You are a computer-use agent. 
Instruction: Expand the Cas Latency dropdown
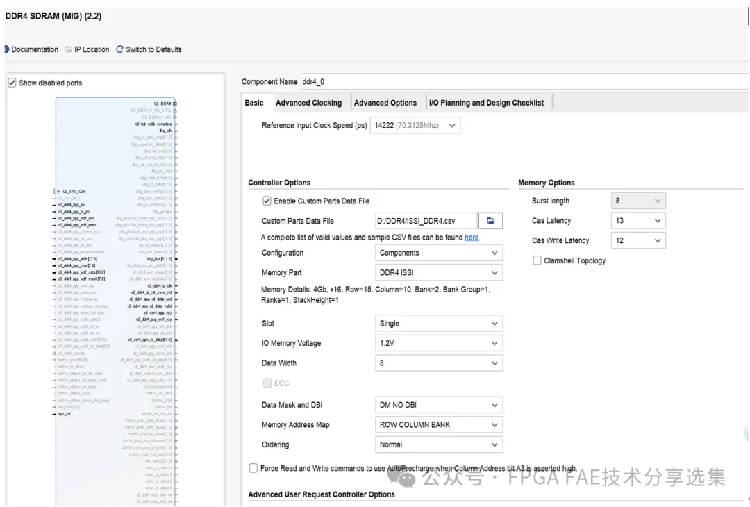638,220
